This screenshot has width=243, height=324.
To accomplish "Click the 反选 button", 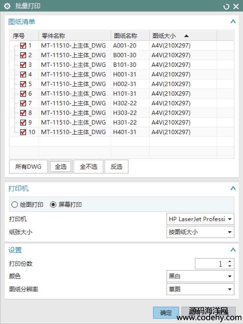I will (116, 167).
